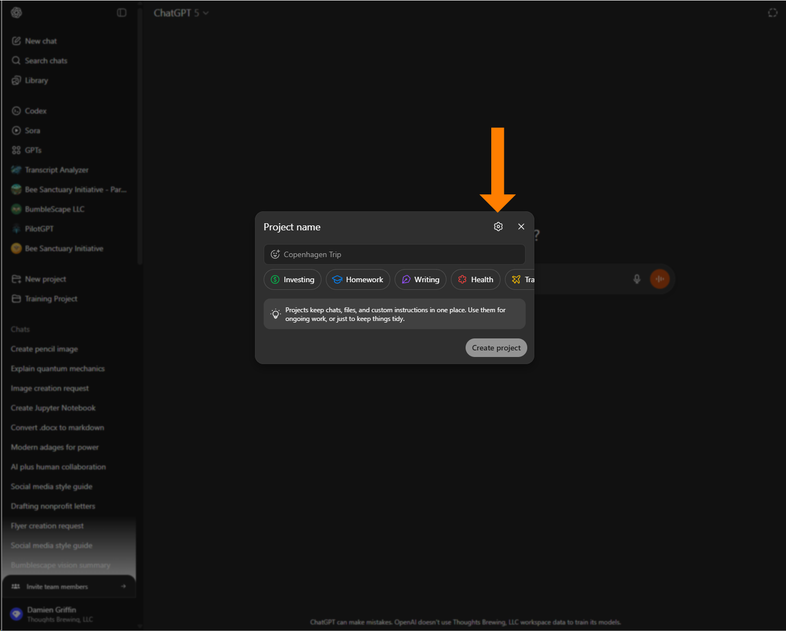This screenshot has width=786, height=631.
Task: Start voice mode with the orange waveform button
Action: 660,279
